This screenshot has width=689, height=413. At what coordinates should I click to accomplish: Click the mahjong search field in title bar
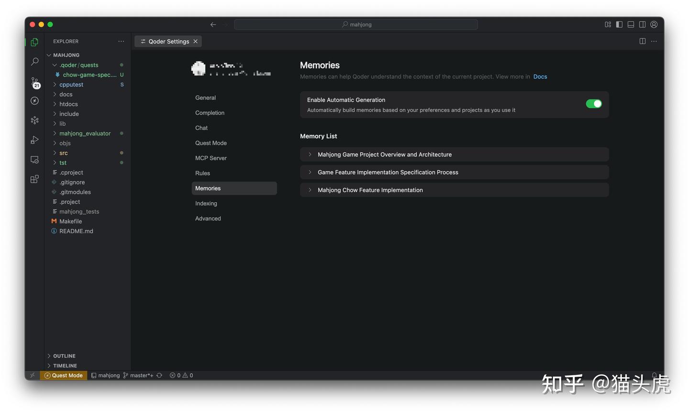tap(356, 24)
